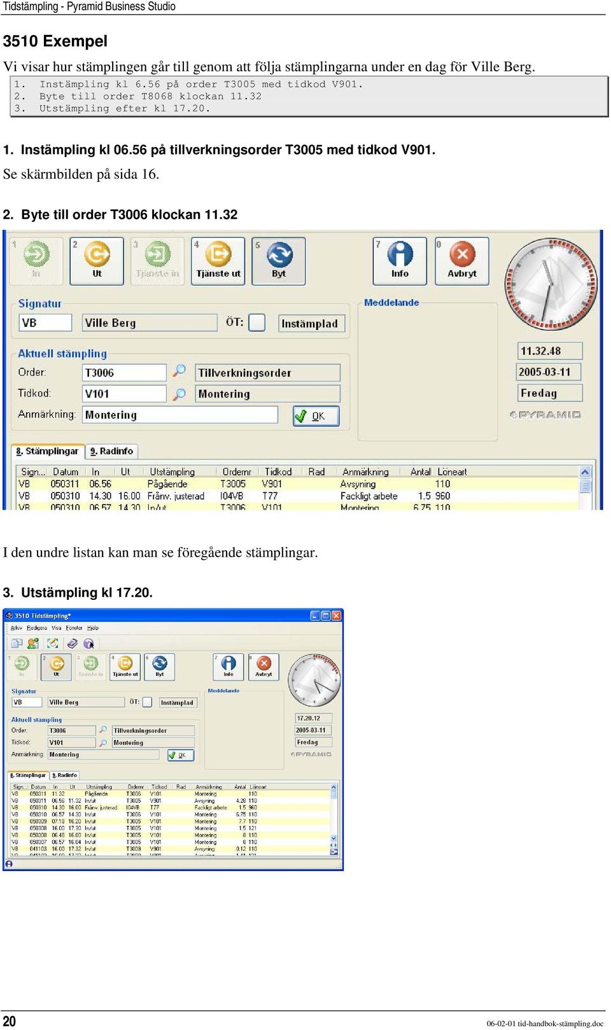Click the list's scroll-up arrow in the 3510 Tidstämpling window
The height and width of the screenshot is (1030, 611).
tap(334, 788)
